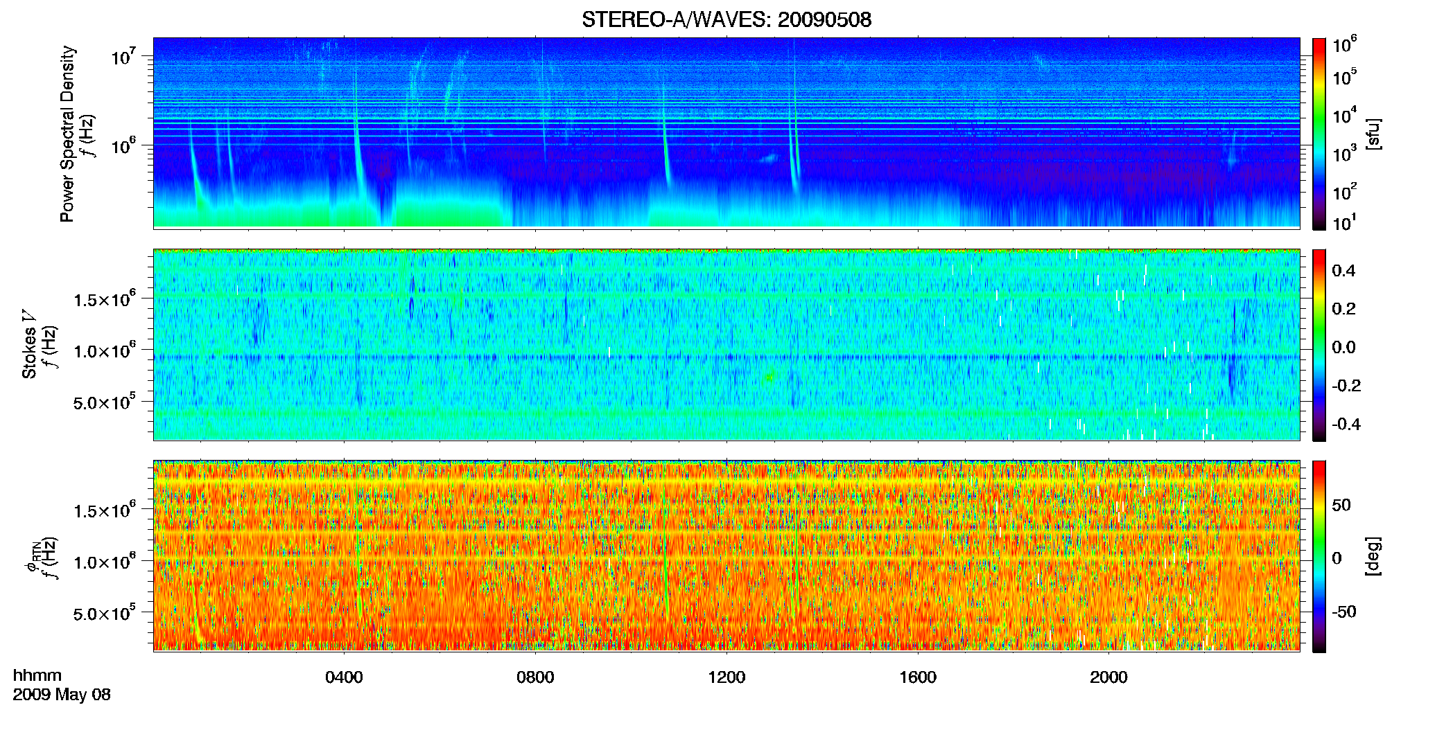Click the [deg] units label

tap(1373, 556)
